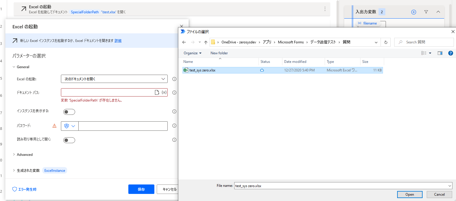Collapse the 入出力変数 panel with chevron
Screen dimensions: 456x201
pyautogui.click(x=438, y=12)
